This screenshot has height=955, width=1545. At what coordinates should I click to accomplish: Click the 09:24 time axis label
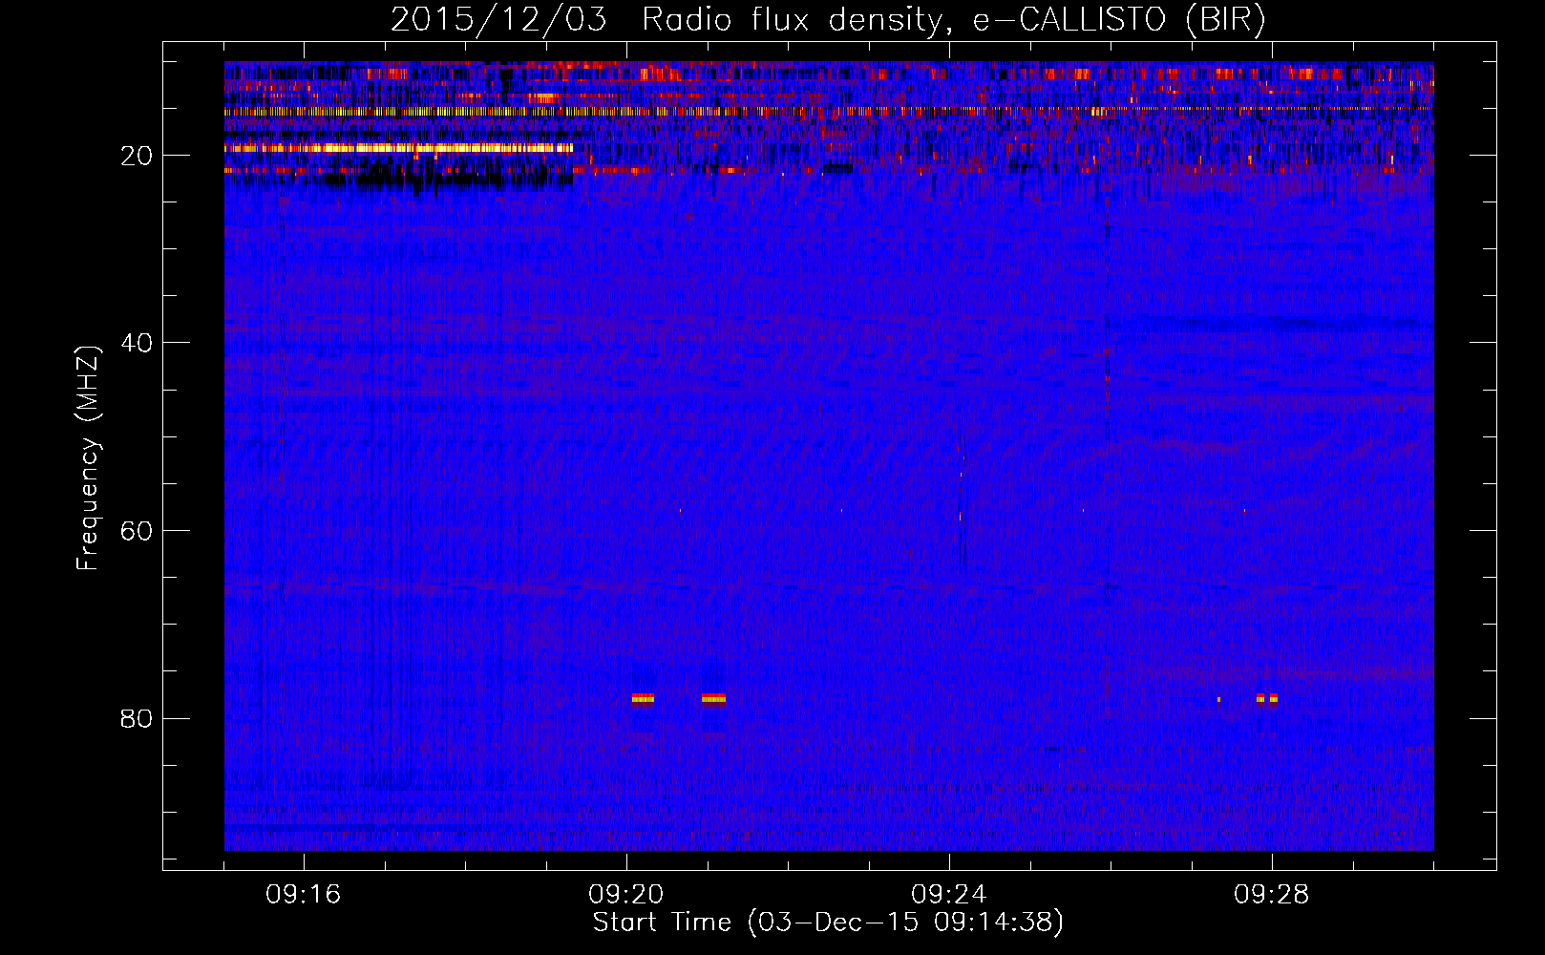(x=949, y=895)
